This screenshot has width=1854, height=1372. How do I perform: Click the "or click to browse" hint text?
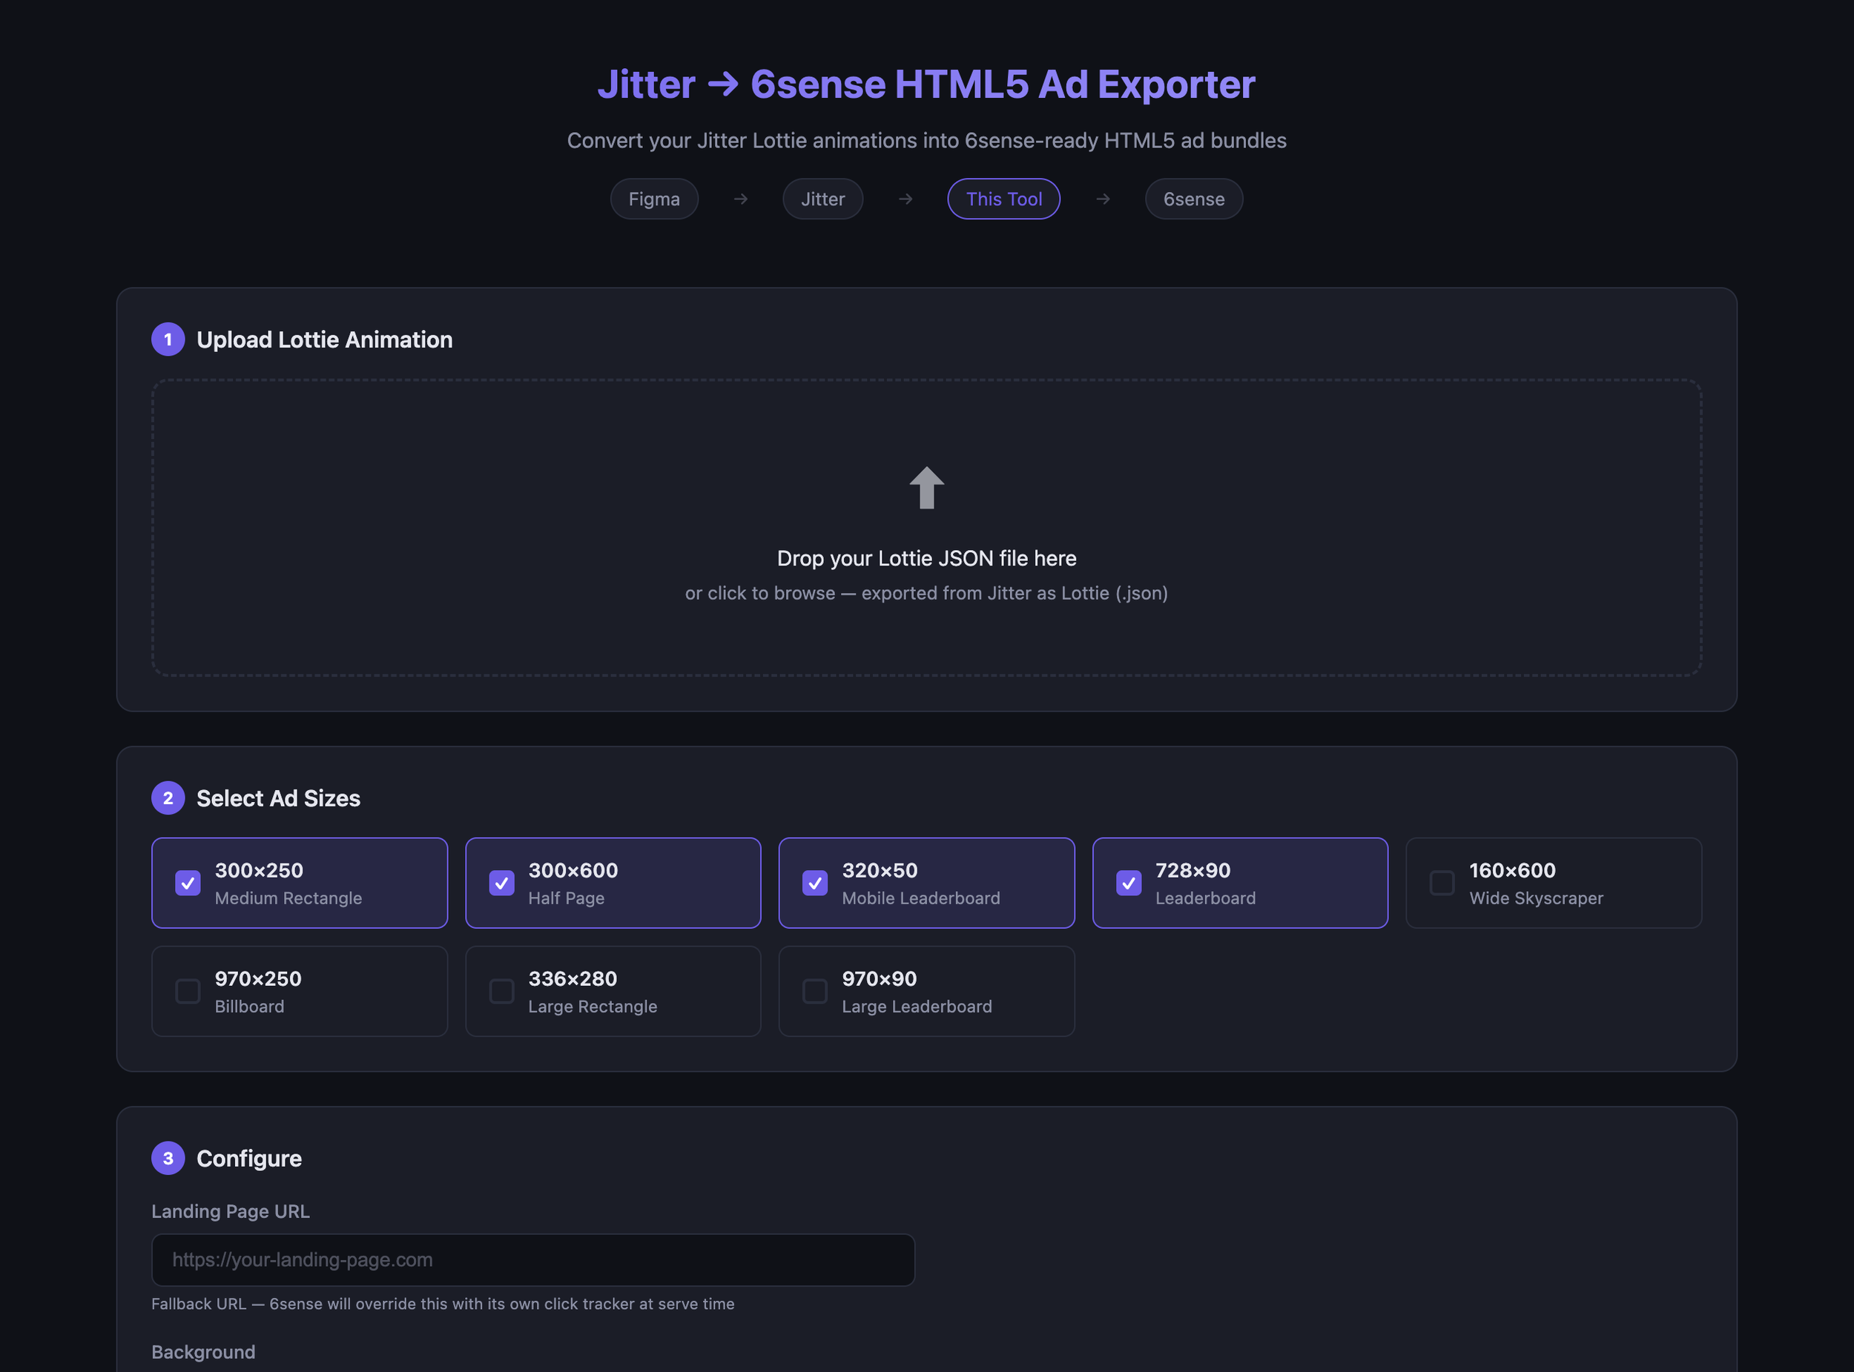(x=926, y=593)
